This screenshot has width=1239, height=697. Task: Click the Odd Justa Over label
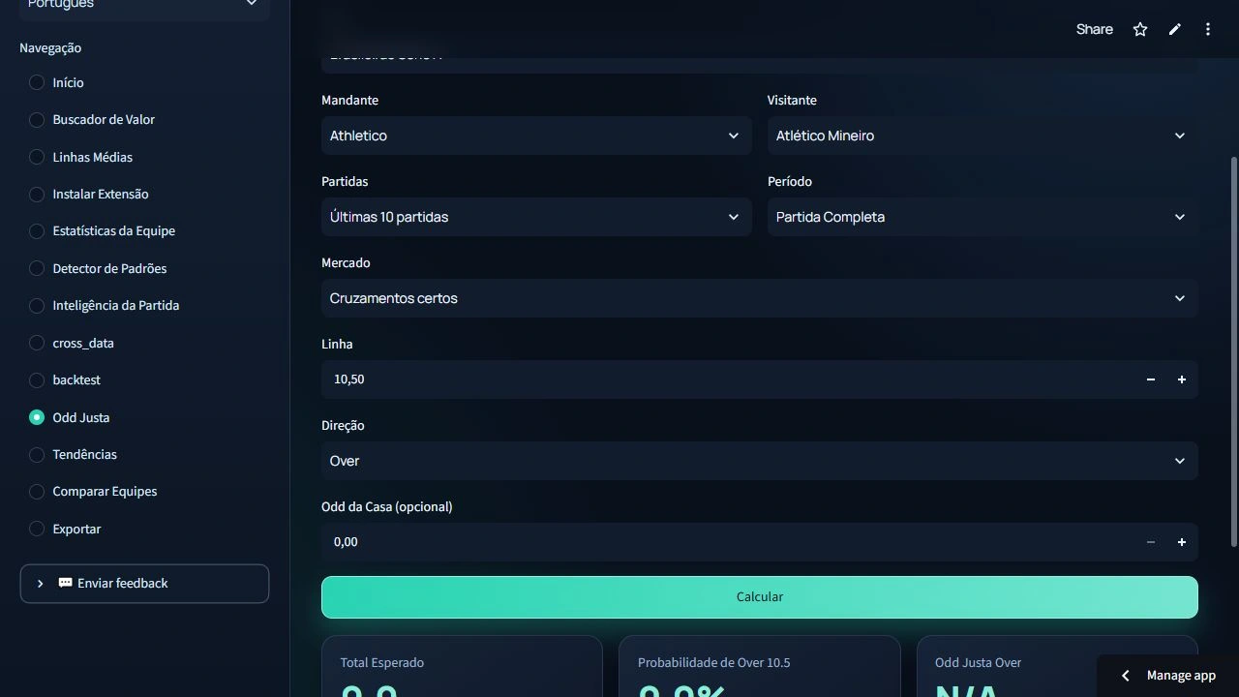coord(978,663)
